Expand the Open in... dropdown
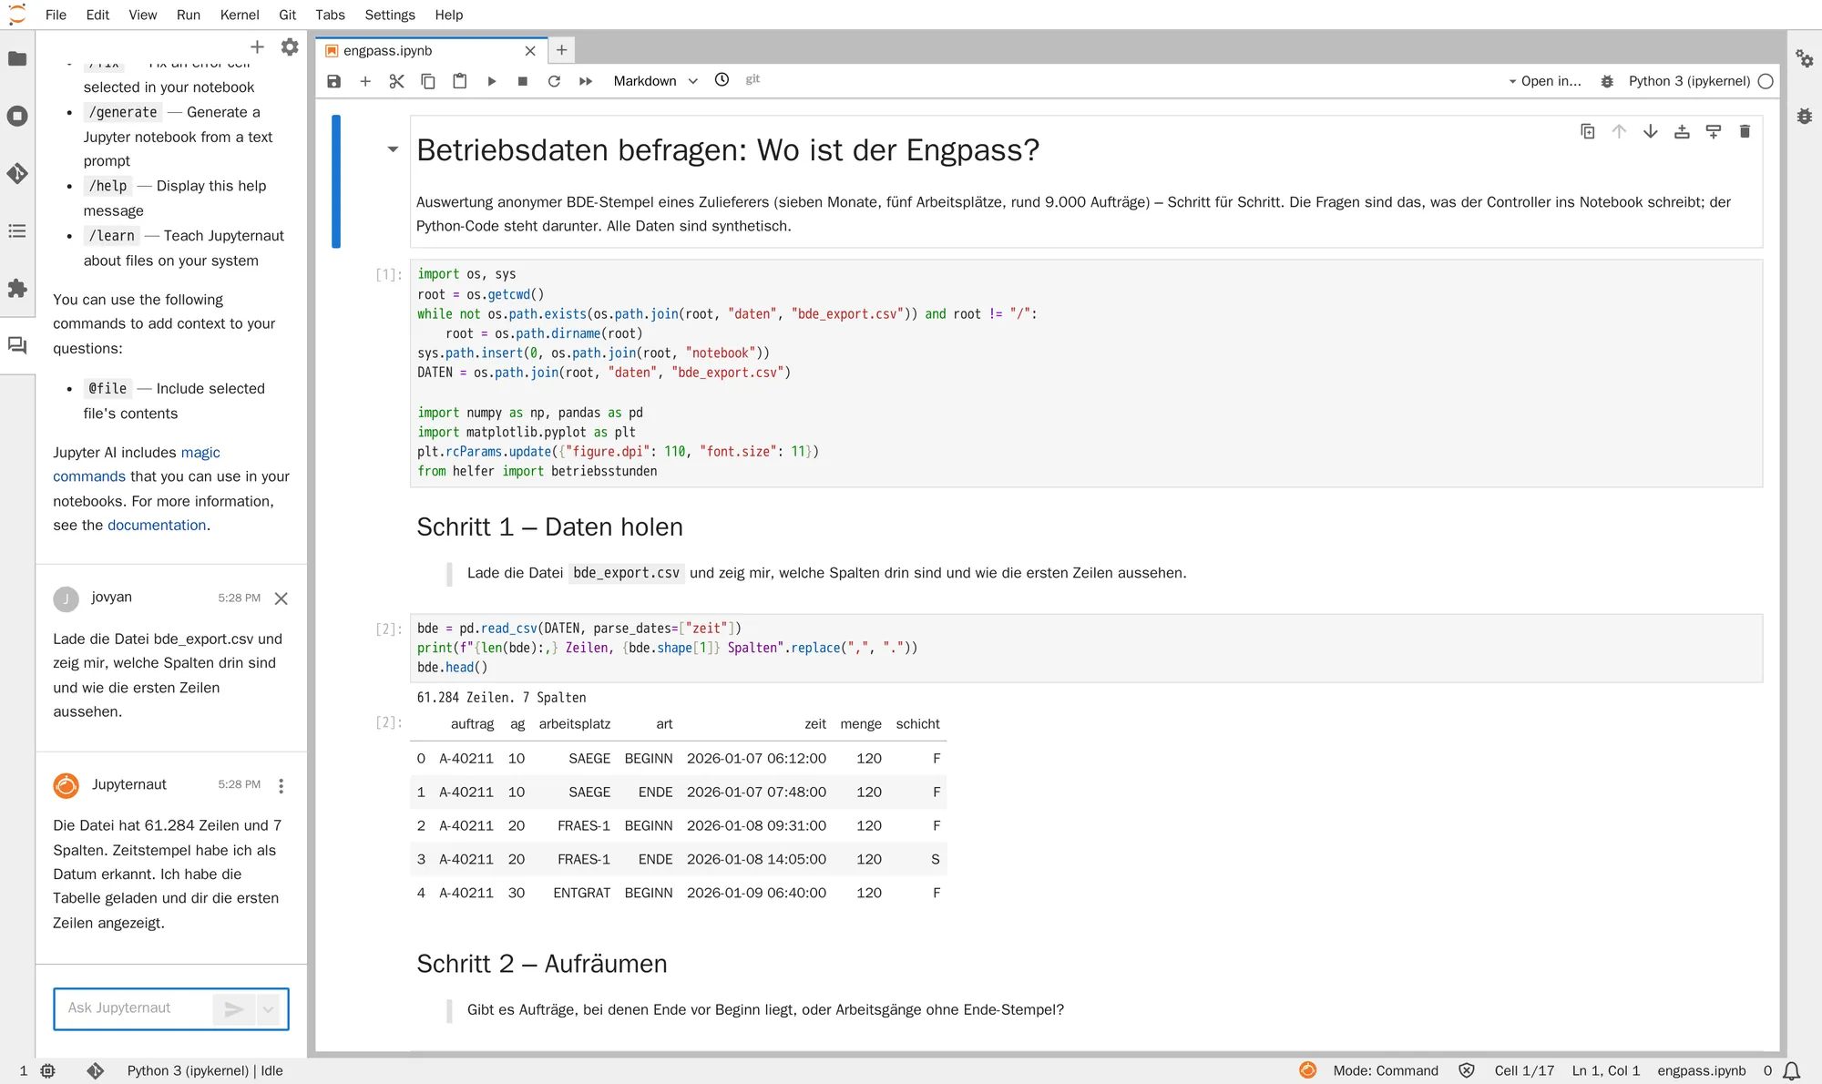Viewport: 1822px width, 1084px height. (x=1545, y=81)
